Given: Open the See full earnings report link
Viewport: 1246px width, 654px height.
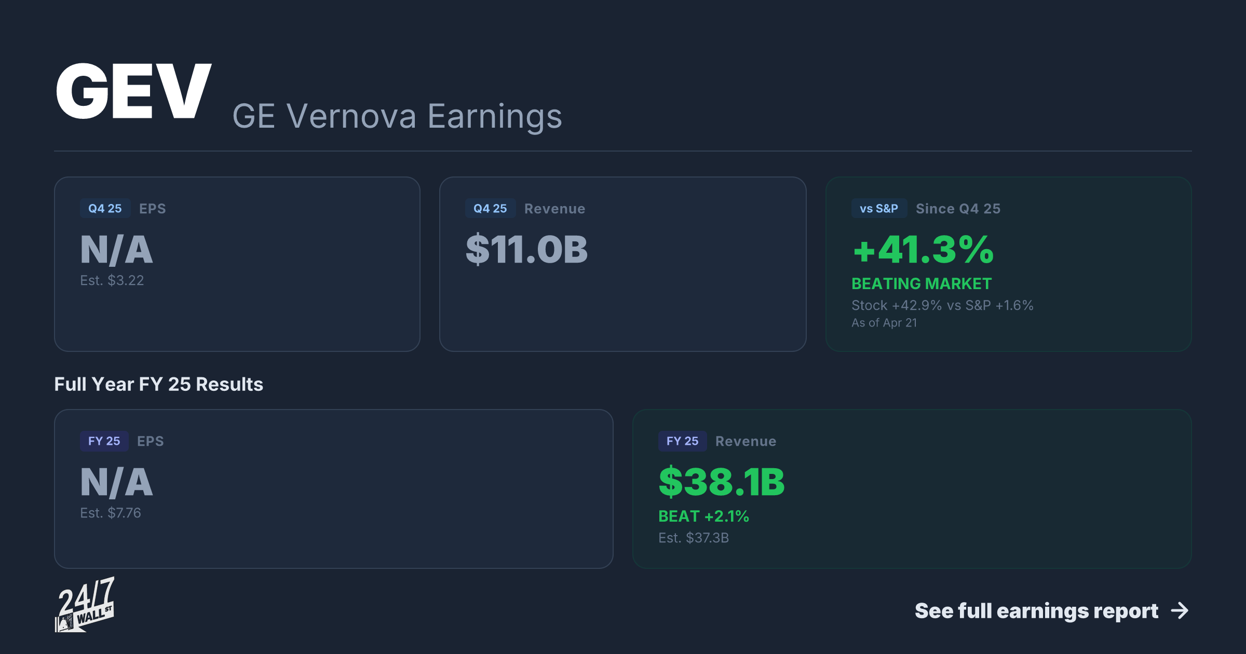Looking at the screenshot, I should 1052,611.
